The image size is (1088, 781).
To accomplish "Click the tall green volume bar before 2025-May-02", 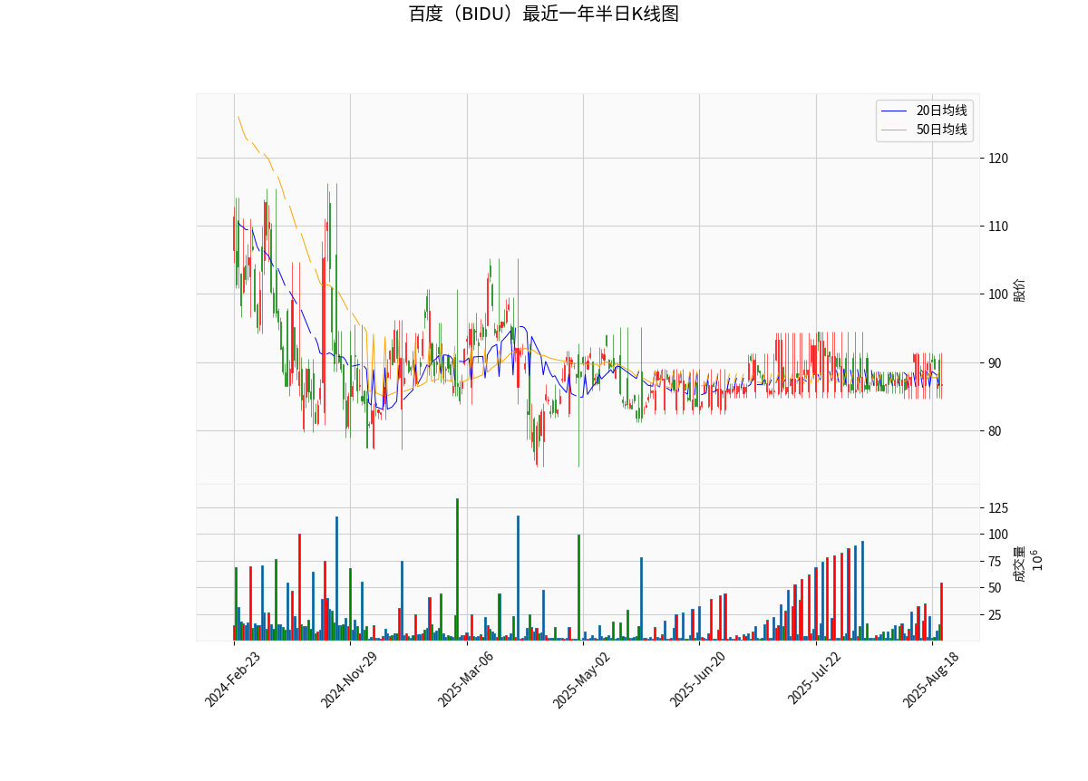I will pos(578,587).
